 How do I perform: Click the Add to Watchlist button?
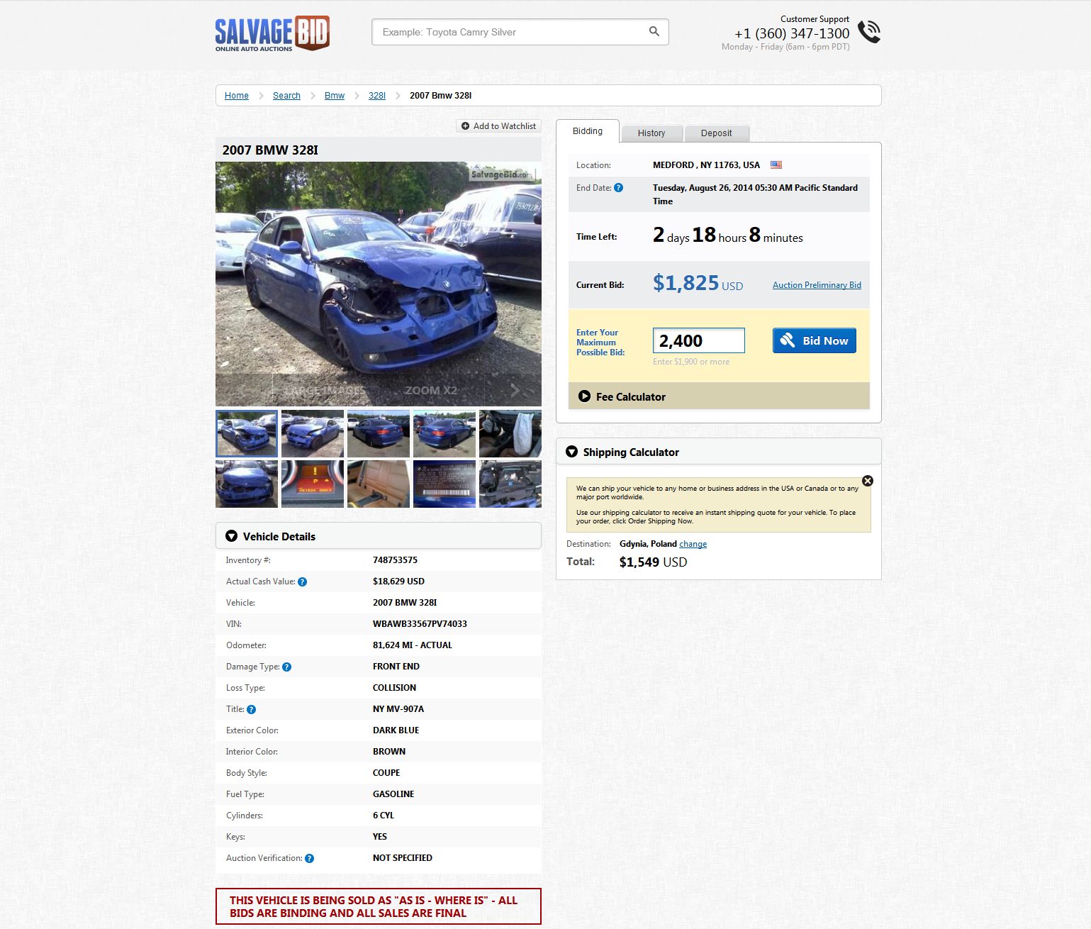point(499,126)
